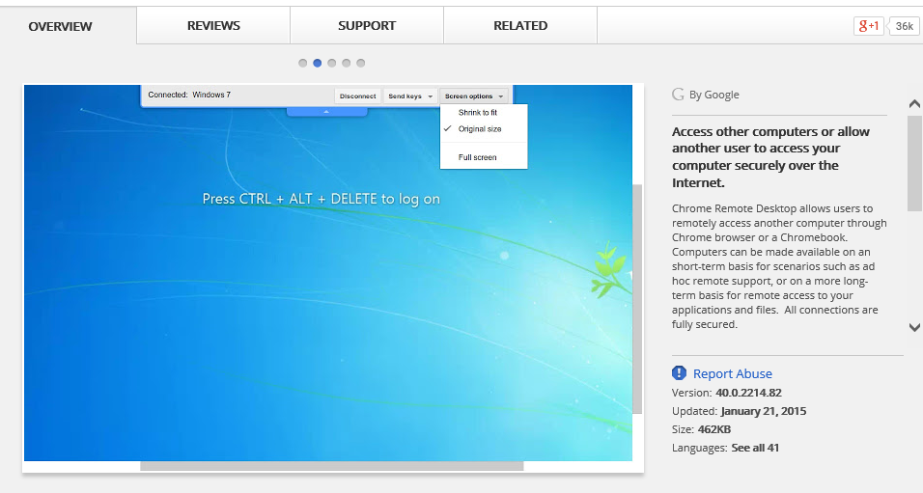The width and height of the screenshot is (923, 493).
Task: Select the third screenshot carousel dot
Action: [332, 63]
